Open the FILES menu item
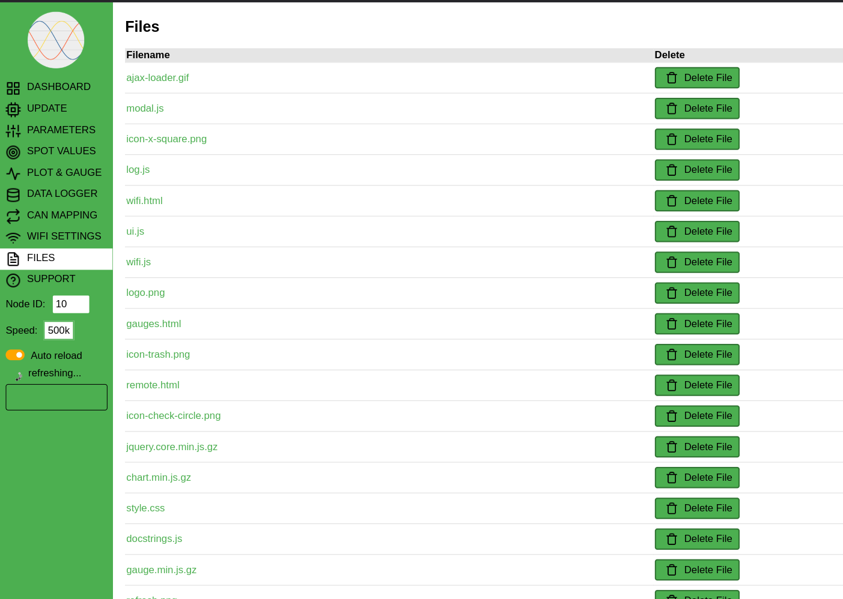Screen dimensions: 843x599 41,258
